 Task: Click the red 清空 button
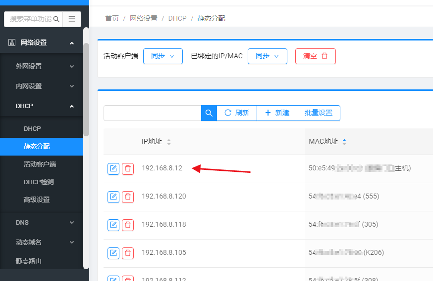point(315,56)
